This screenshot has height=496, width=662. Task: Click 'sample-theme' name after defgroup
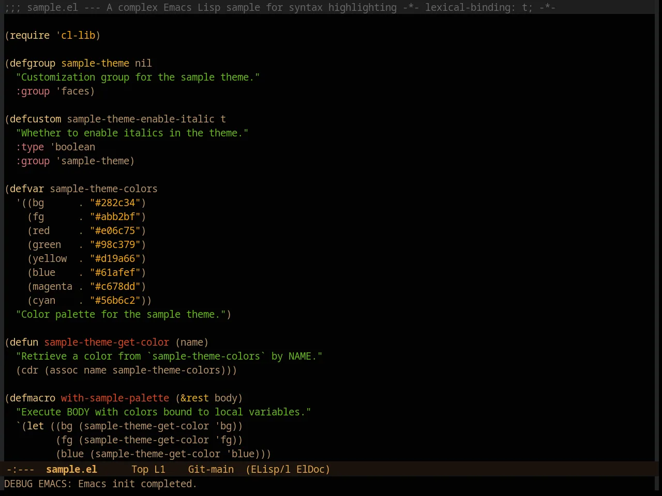coord(95,63)
